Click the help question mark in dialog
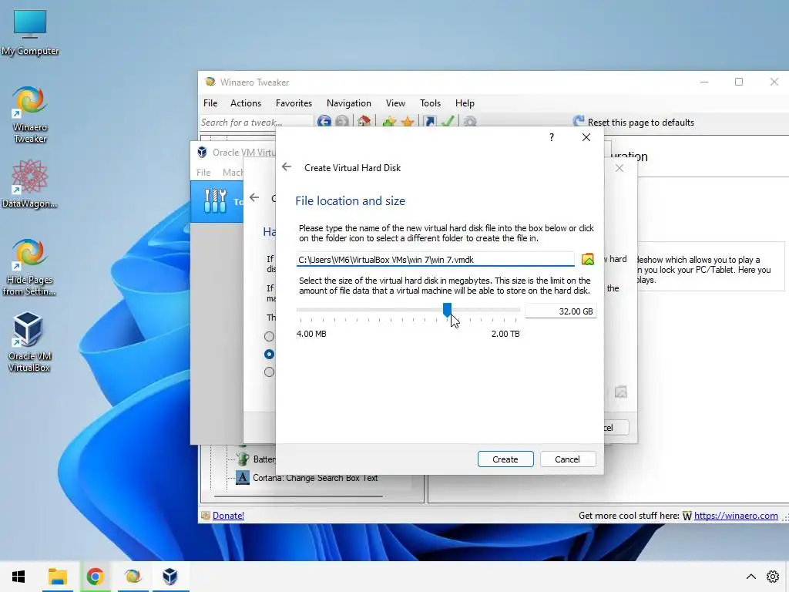Screen dimensions: 789x592 click(552, 137)
